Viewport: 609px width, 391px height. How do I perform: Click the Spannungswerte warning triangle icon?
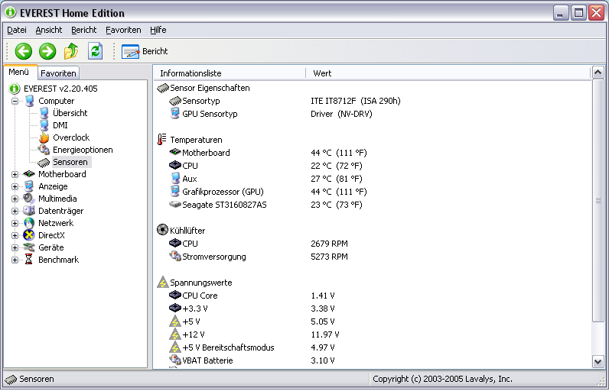(163, 282)
